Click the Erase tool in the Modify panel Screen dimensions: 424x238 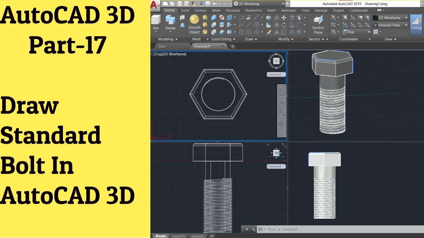pyautogui.click(x=269, y=32)
